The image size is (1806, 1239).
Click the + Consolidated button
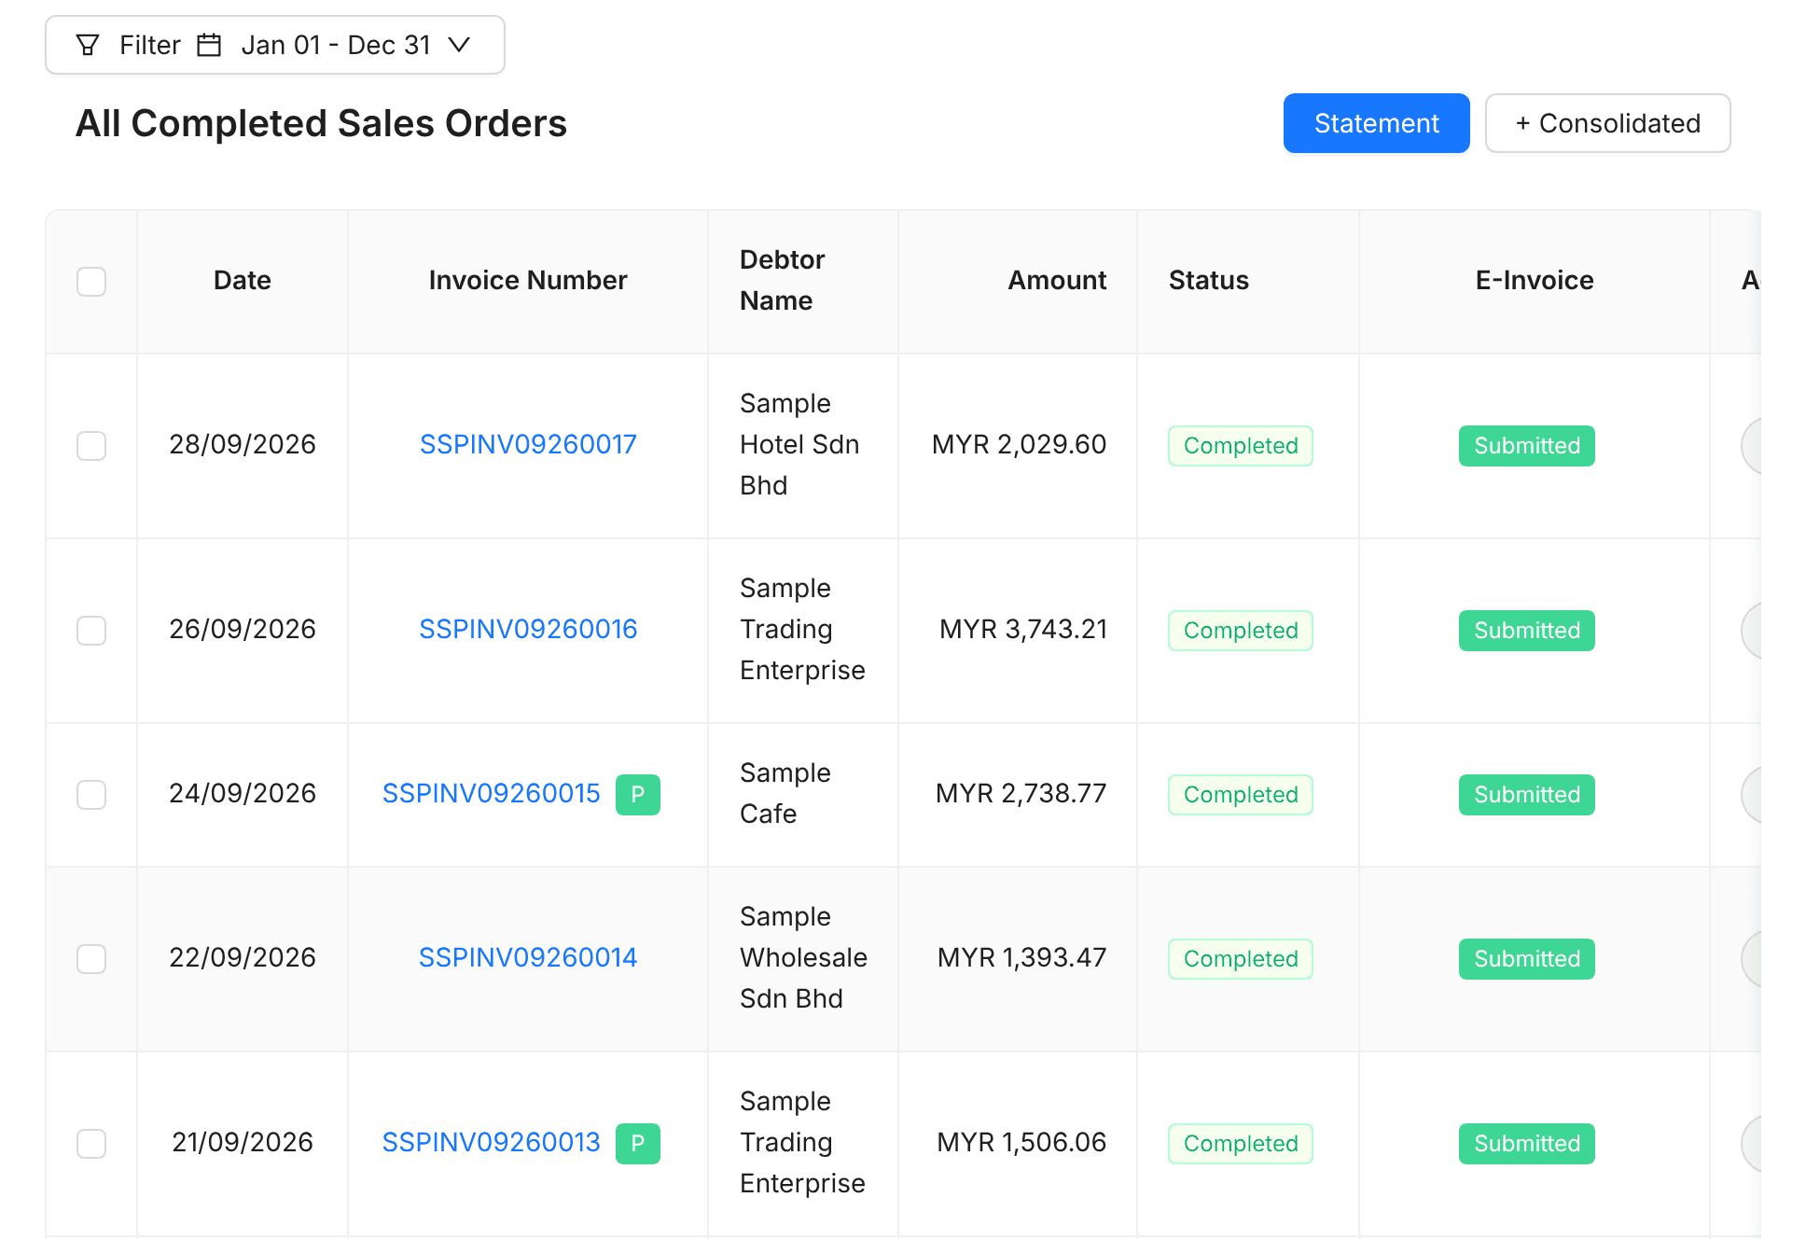click(x=1608, y=123)
